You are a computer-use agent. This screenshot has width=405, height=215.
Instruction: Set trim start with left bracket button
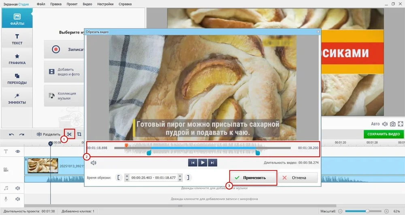[119, 178]
